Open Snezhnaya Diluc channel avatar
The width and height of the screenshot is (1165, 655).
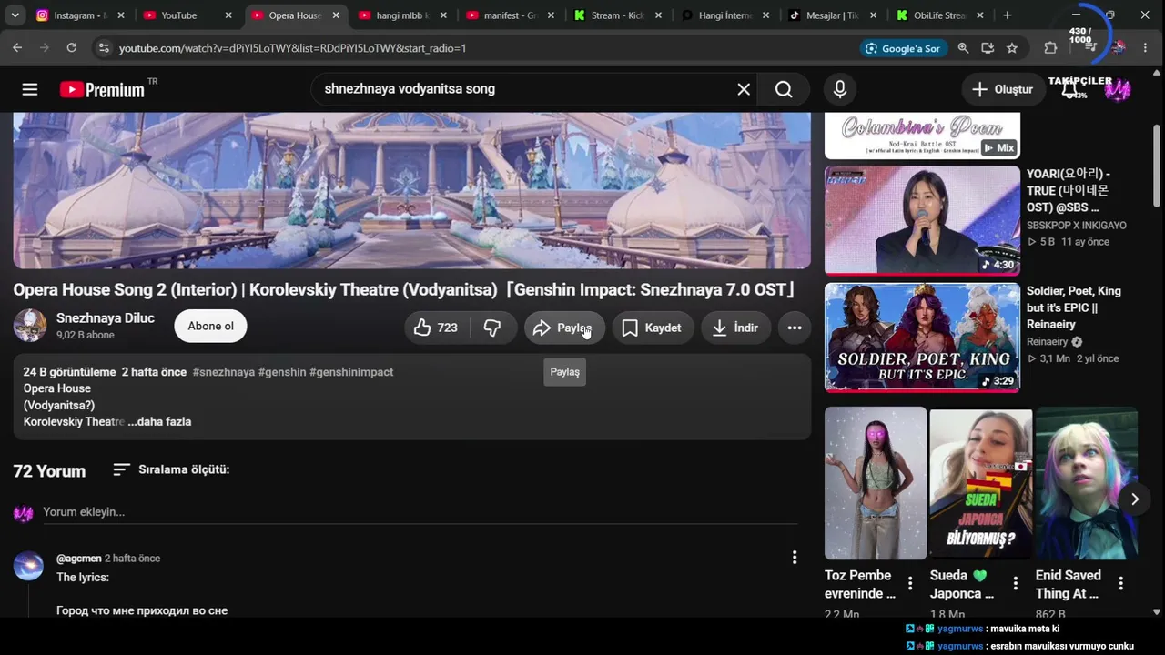pos(30,326)
